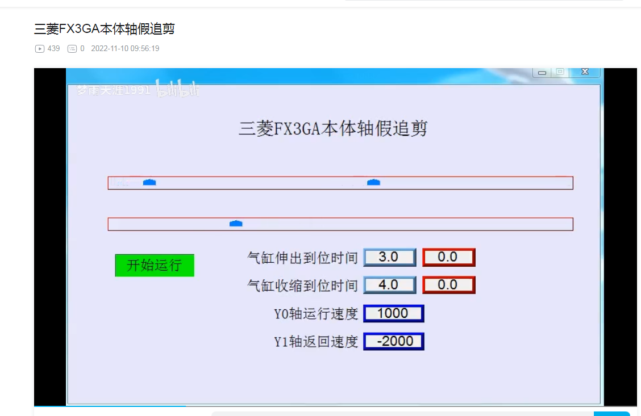Click the play count icon under the title
641x416 pixels.
pos(40,49)
